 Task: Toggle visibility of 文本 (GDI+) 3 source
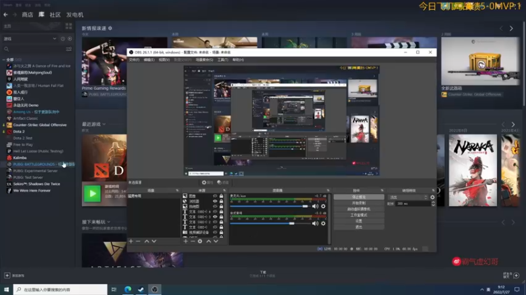point(215,217)
